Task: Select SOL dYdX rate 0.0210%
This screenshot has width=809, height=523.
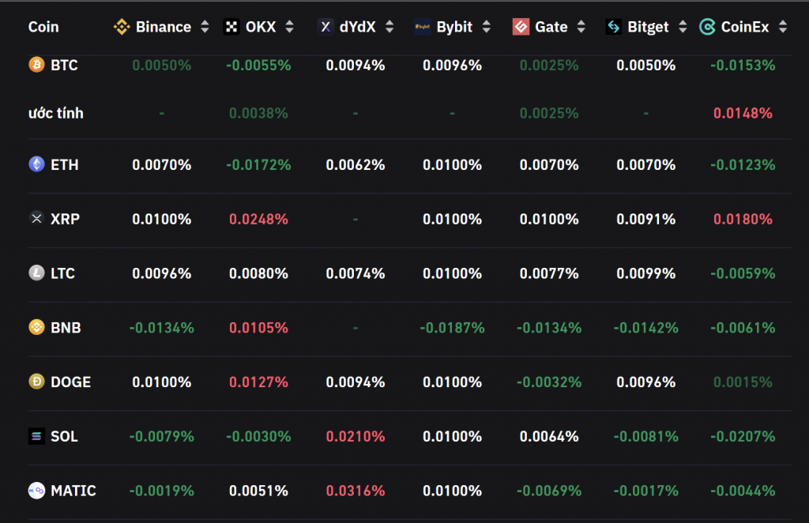Action: 356,436
